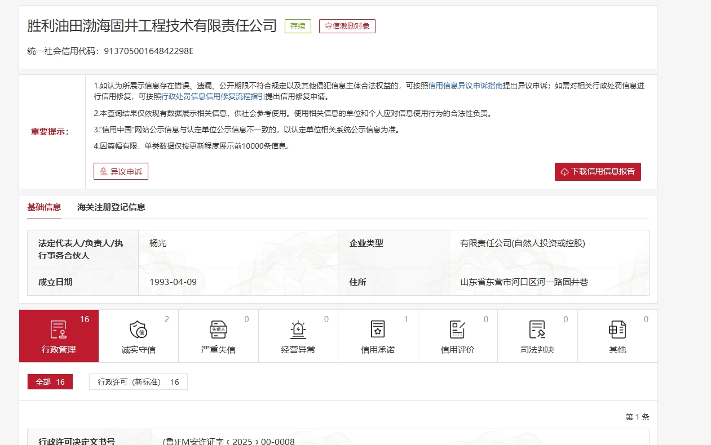
Task: Filter by 行政许可（新标准）16
Action: (x=138, y=382)
